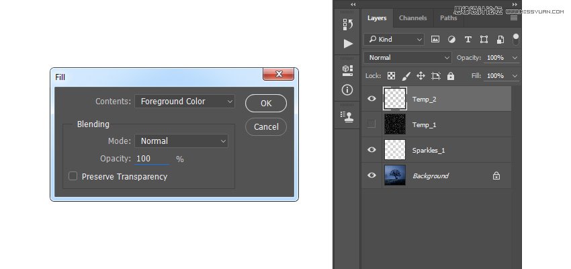
Task: Hide the Background layer
Action: pos(371,175)
